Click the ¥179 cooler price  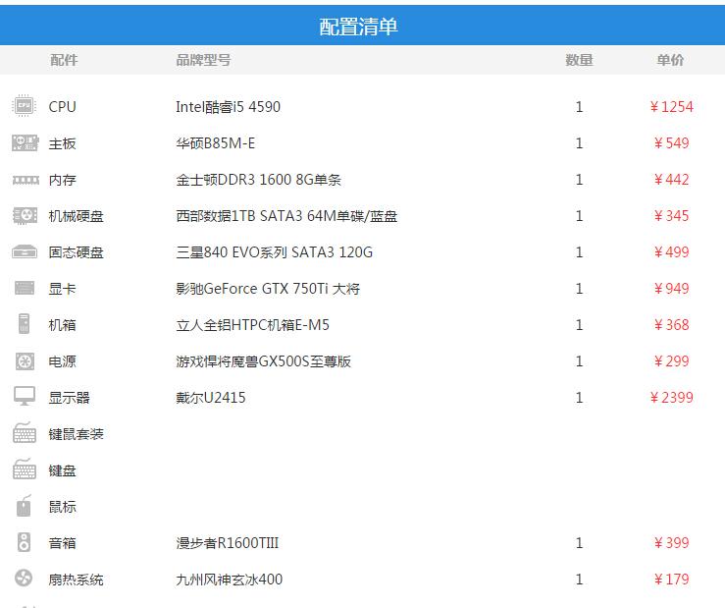click(x=671, y=580)
